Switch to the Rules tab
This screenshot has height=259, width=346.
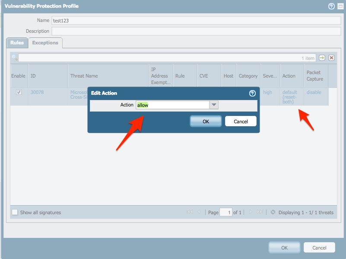click(17, 43)
